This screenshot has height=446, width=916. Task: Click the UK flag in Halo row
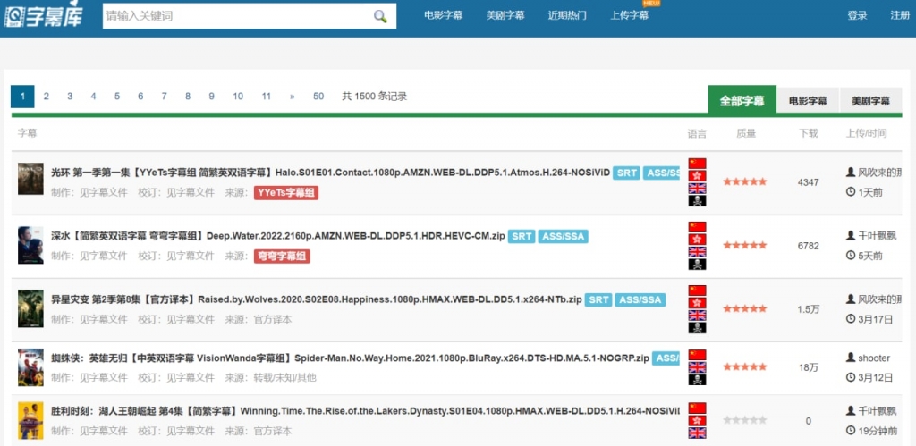697,189
